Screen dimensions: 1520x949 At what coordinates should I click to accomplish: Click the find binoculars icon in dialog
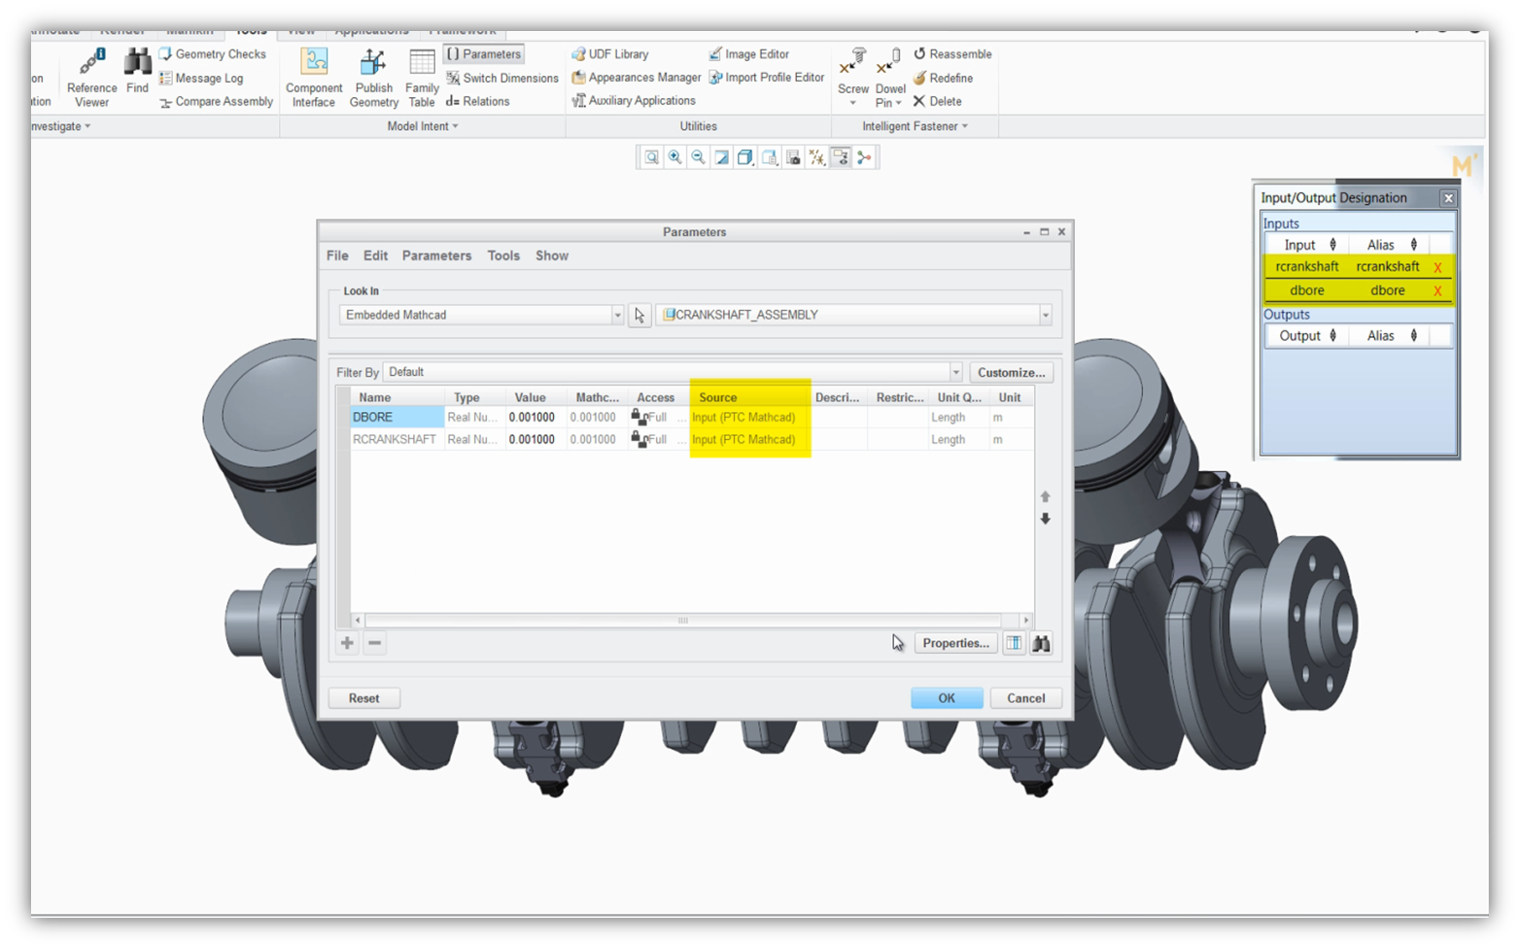[x=1041, y=643]
